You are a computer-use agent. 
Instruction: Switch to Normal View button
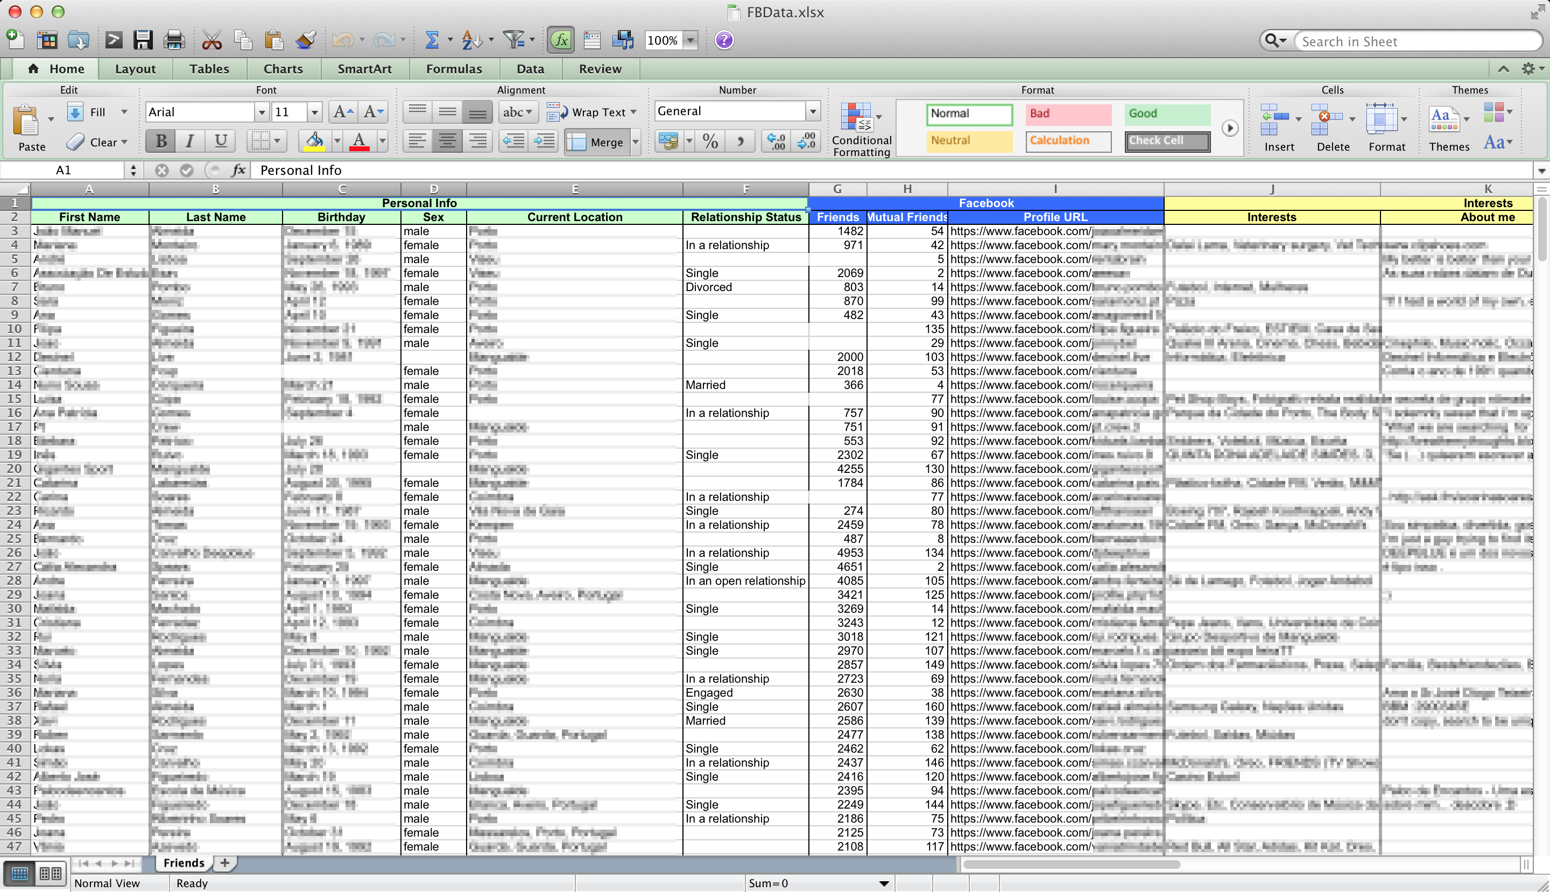click(19, 873)
